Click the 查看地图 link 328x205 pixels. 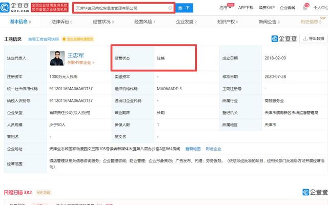tap(193, 149)
